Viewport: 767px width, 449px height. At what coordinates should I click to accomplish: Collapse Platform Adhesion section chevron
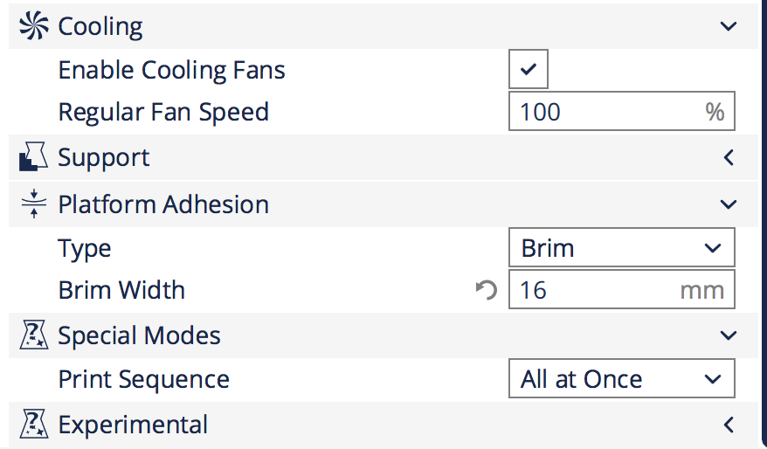[x=729, y=204]
